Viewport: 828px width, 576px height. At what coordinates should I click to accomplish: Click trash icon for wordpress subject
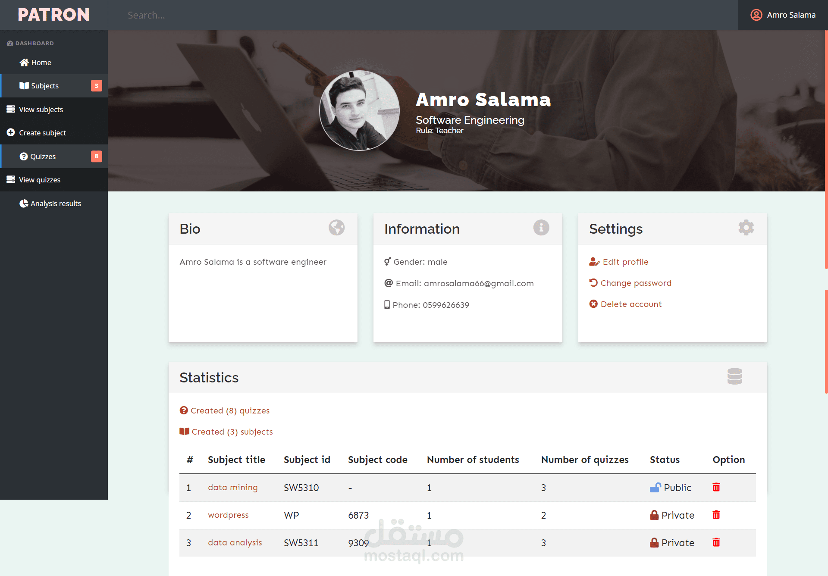pyautogui.click(x=716, y=515)
